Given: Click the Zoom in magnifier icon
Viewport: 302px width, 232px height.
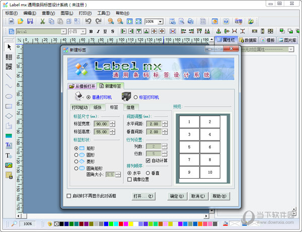Looking at the screenshot, I should [x=111, y=21].
